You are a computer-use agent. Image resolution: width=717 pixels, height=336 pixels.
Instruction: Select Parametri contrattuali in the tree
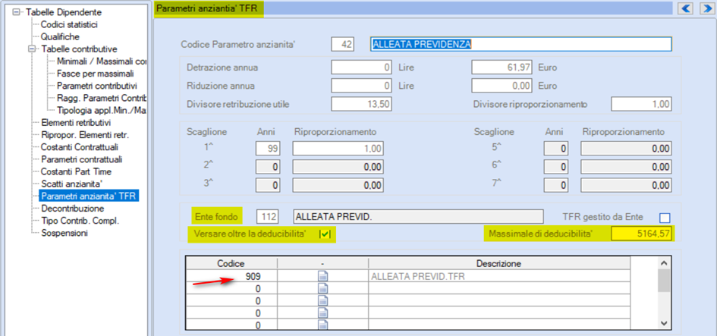pos(81,159)
